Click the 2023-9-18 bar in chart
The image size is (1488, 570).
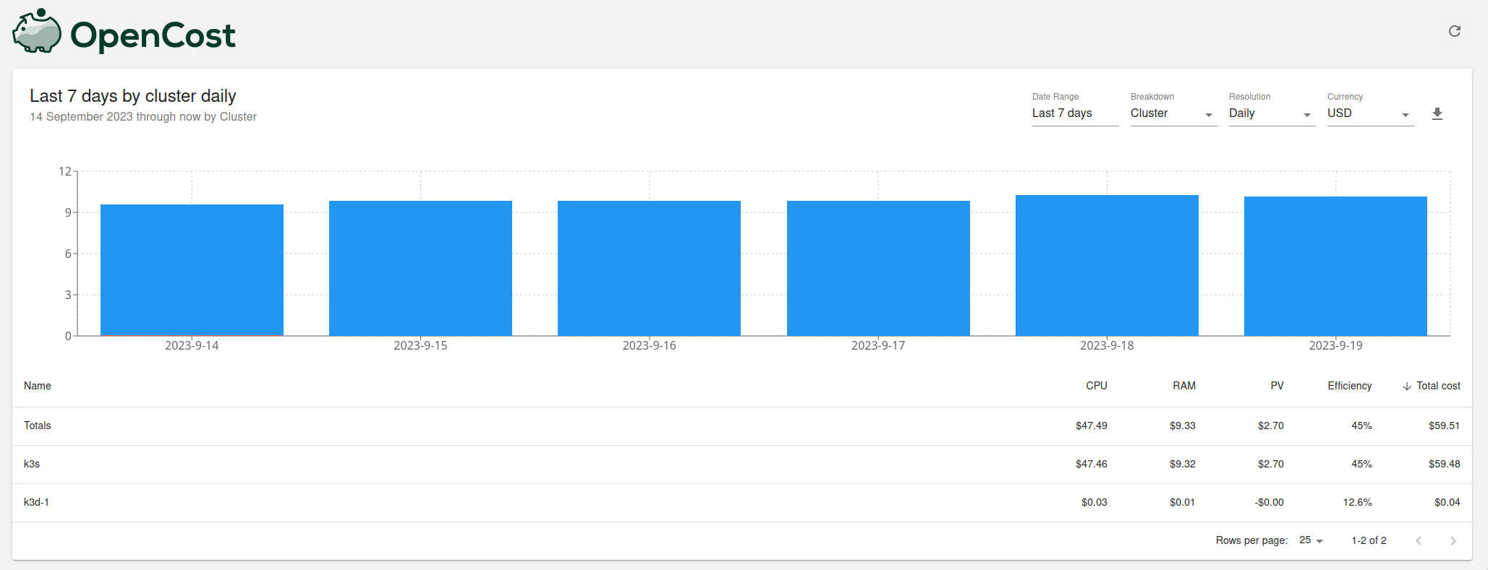point(1106,266)
